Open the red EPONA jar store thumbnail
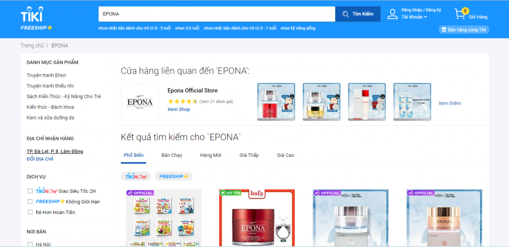Viewport: 509px width, 247px height. (x=276, y=102)
